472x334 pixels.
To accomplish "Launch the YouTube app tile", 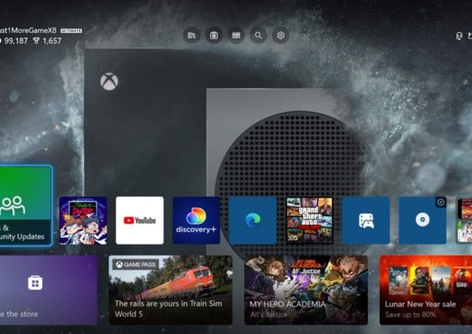I will 139,220.
